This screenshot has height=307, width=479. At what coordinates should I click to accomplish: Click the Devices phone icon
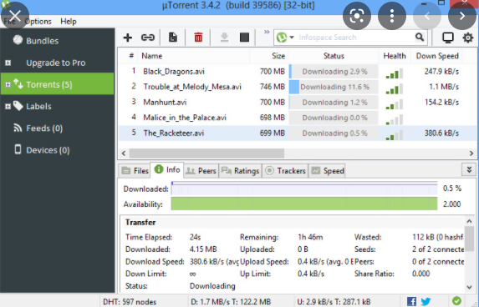tap(18, 149)
